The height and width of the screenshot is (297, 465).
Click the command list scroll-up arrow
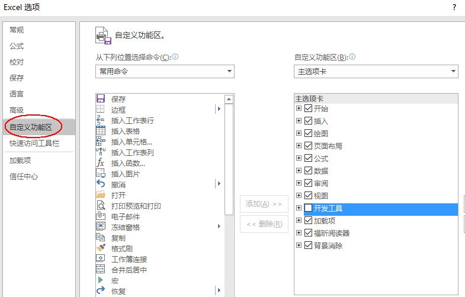[229, 99]
